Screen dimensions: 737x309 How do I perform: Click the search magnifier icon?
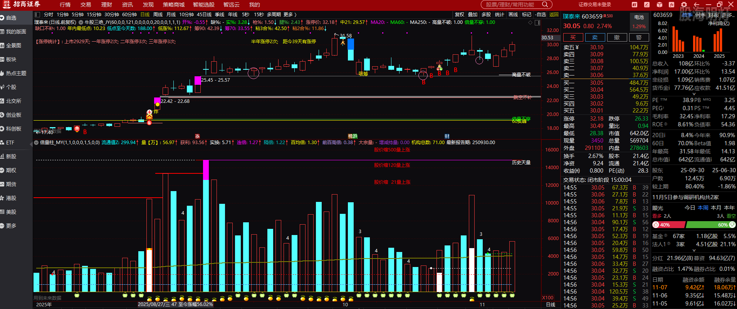(545, 5)
